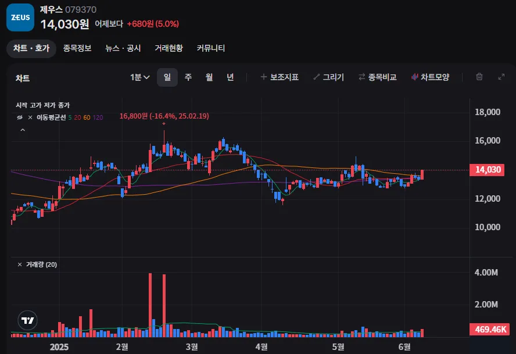The image size is (516, 354).
Task: Open the 그리기 drawing tools
Action: pos(328,77)
